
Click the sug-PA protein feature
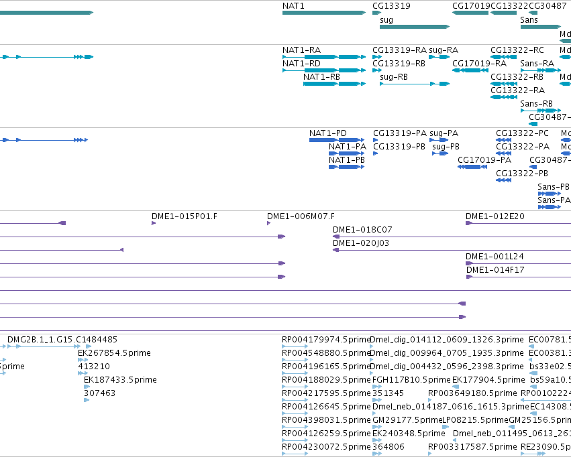tap(439, 140)
